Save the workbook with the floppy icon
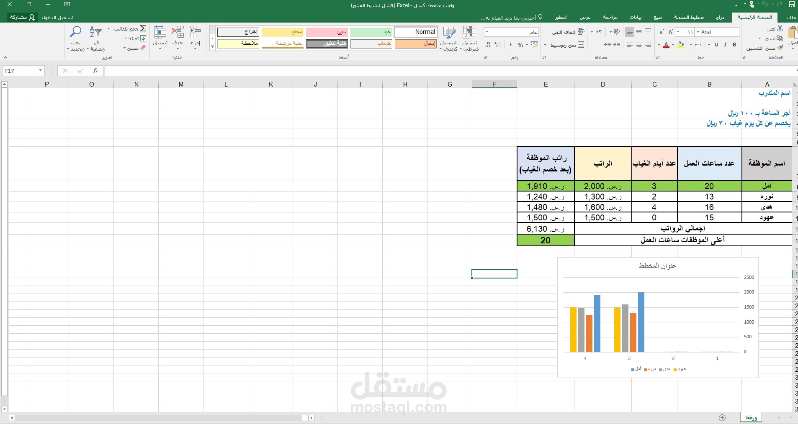 point(791,5)
